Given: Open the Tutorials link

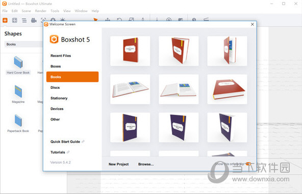Looking at the screenshot, I should click(58, 152).
